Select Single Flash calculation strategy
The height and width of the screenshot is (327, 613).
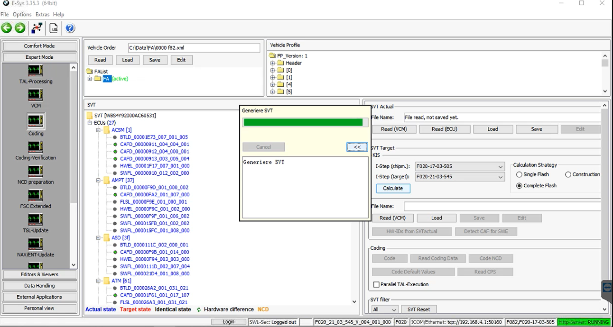(x=520, y=174)
